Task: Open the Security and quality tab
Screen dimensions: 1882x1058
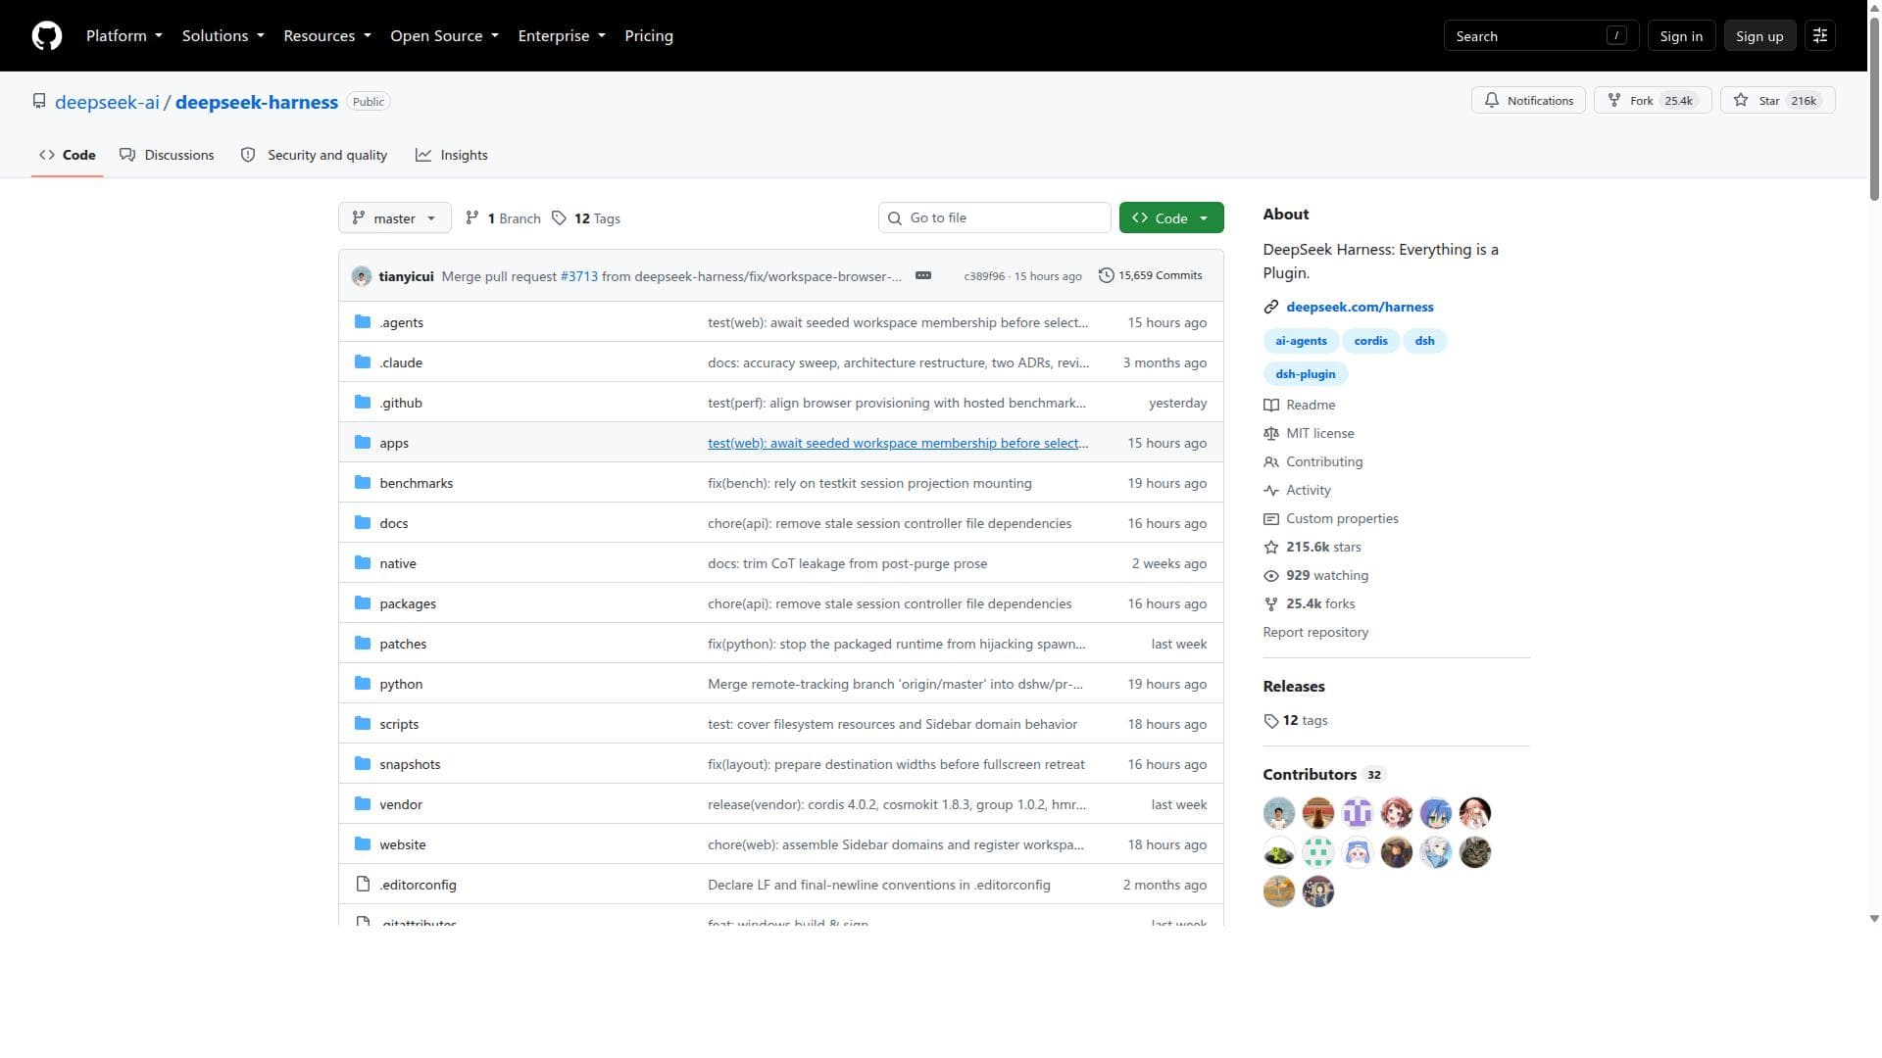Action: coord(315,155)
